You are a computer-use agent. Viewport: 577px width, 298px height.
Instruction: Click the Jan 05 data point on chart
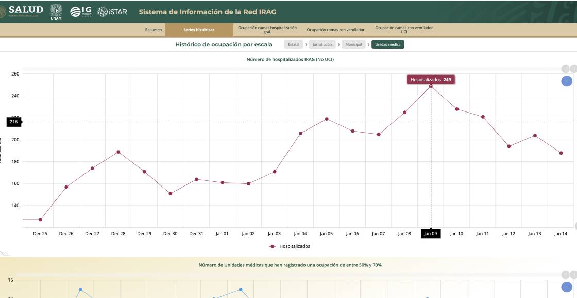[x=327, y=119]
